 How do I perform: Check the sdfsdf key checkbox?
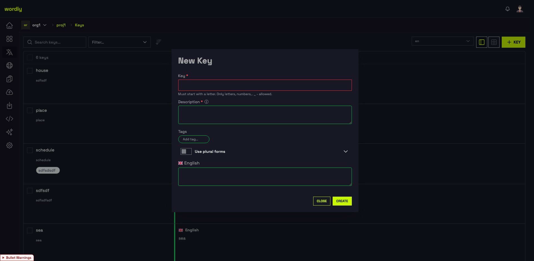pyautogui.click(x=30, y=191)
